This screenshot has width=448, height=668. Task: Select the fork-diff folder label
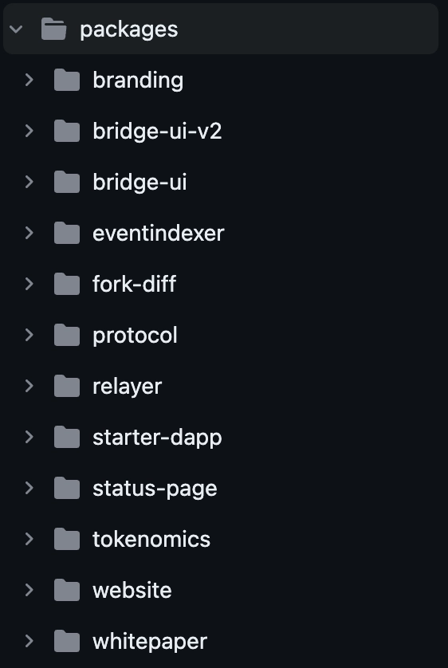(x=135, y=284)
